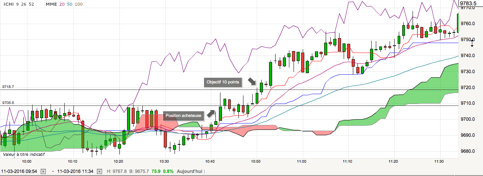Click the 10:30 time axis label
The height and width of the screenshot is (176, 483).
(165, 162)
